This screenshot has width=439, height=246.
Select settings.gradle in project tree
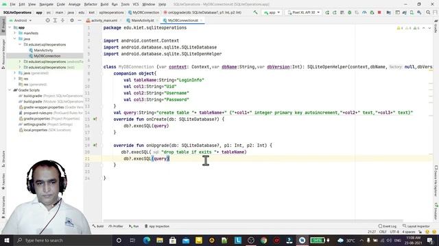coord(34,124)
